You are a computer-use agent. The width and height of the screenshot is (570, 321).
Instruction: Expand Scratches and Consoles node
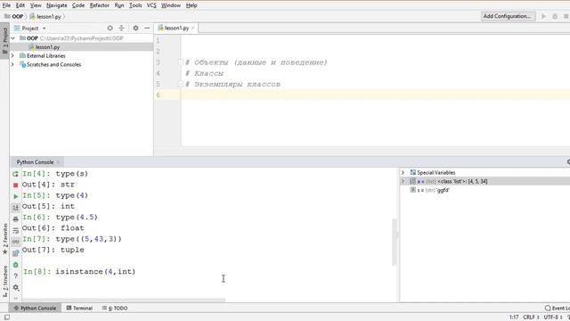pos(13,64)
